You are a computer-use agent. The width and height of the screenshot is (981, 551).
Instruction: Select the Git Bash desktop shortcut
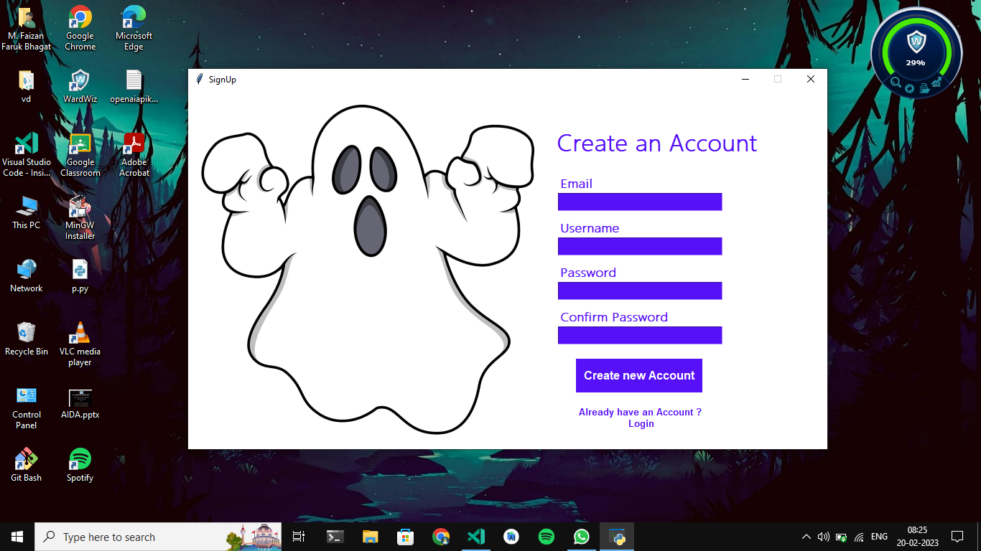26,465
